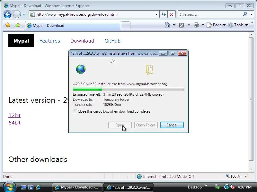Stop loading with the red X button
This screenshot has height=192, width=257.
click(172, 14)
